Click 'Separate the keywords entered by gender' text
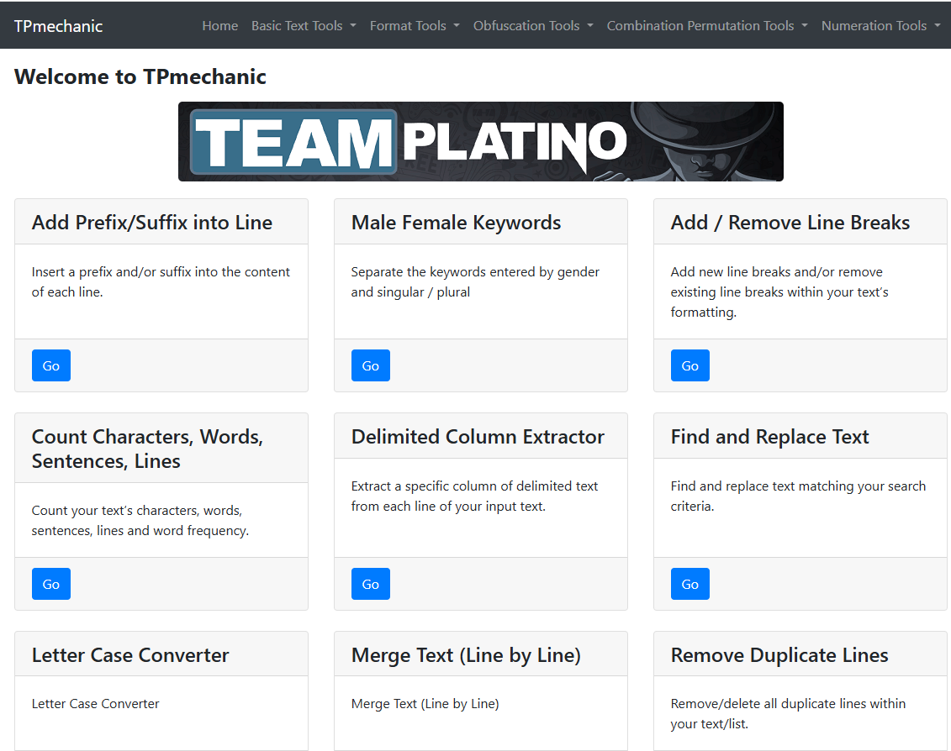Image resolution: width=951 pixels, height=751 pixels. point(475,282)
